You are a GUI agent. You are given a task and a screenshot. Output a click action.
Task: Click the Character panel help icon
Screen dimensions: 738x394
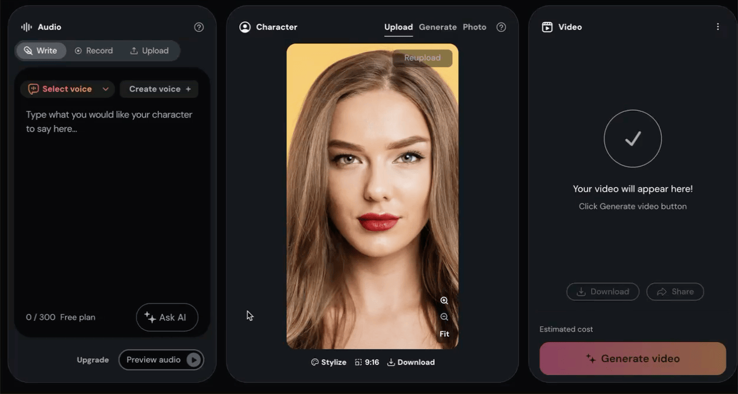[x=501, y=27]
